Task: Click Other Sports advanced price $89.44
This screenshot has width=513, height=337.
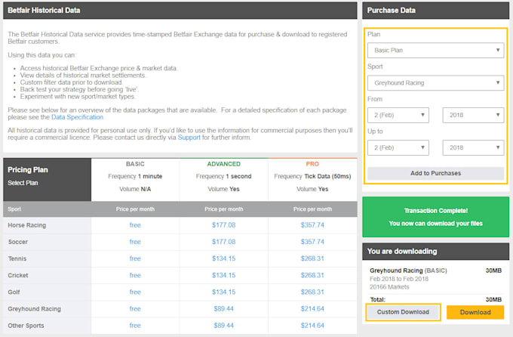Action: tap(224, 326)
